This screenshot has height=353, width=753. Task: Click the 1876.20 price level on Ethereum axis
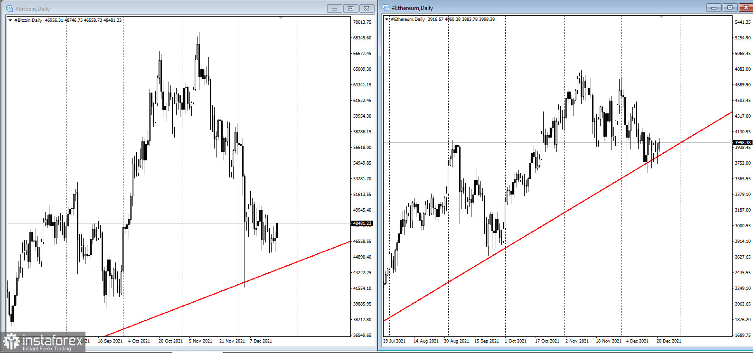pyautogui.click(x=743, y=319)
